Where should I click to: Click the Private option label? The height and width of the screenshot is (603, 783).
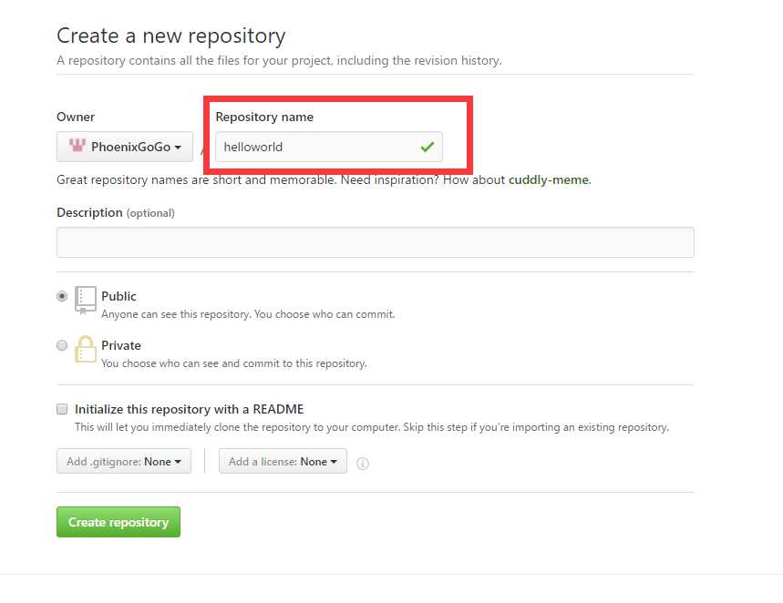(121, 345)
